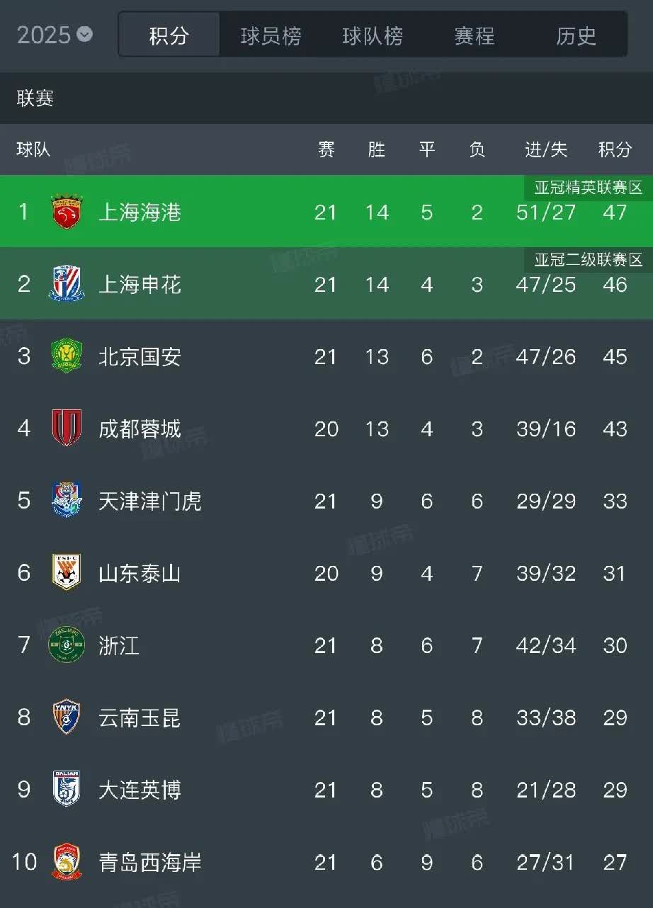Open the 球队榜 tab

tap(373, 35)
